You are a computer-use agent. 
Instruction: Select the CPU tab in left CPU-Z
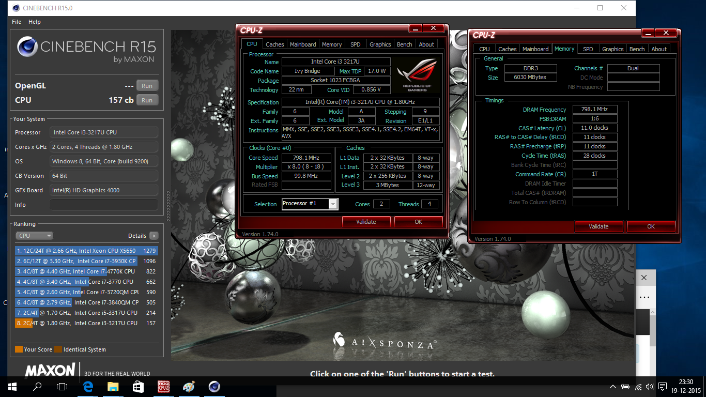point(252,44)
